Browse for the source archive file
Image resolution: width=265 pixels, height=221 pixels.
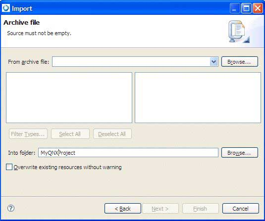tap(240, 62)
